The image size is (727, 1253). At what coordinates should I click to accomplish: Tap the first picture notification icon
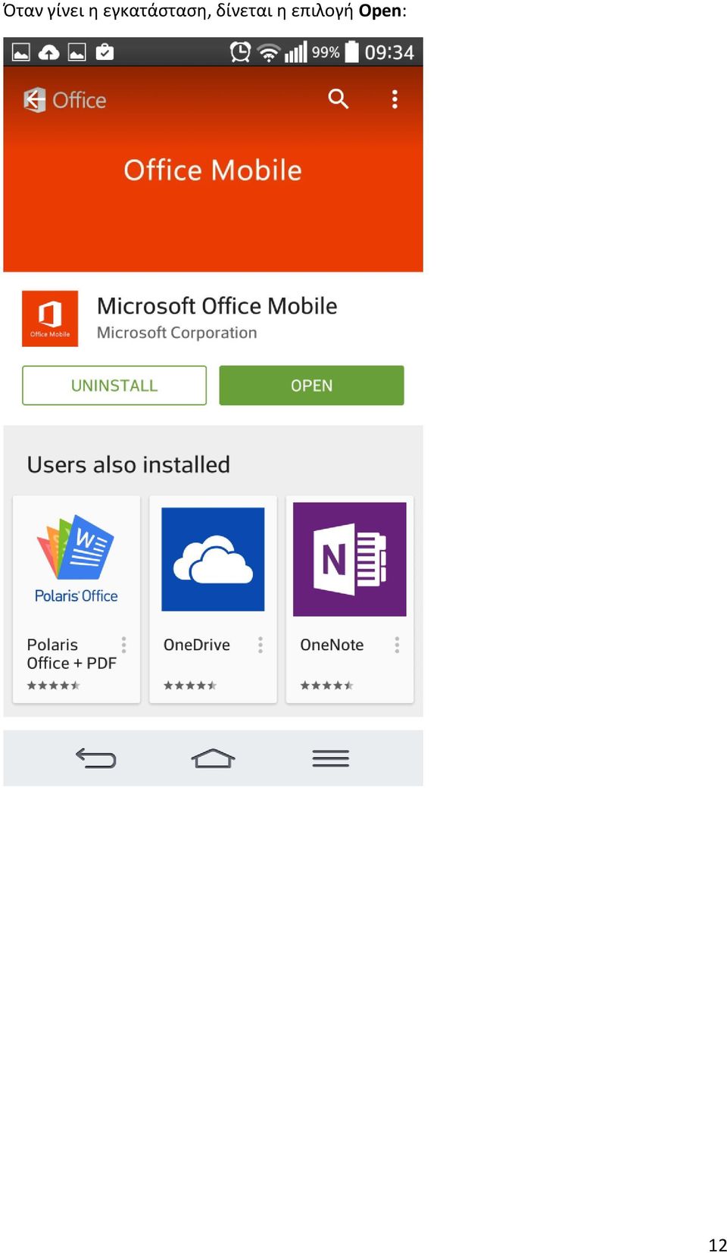21,52
